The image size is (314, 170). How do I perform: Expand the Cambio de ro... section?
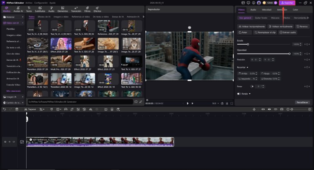(23, 103)
